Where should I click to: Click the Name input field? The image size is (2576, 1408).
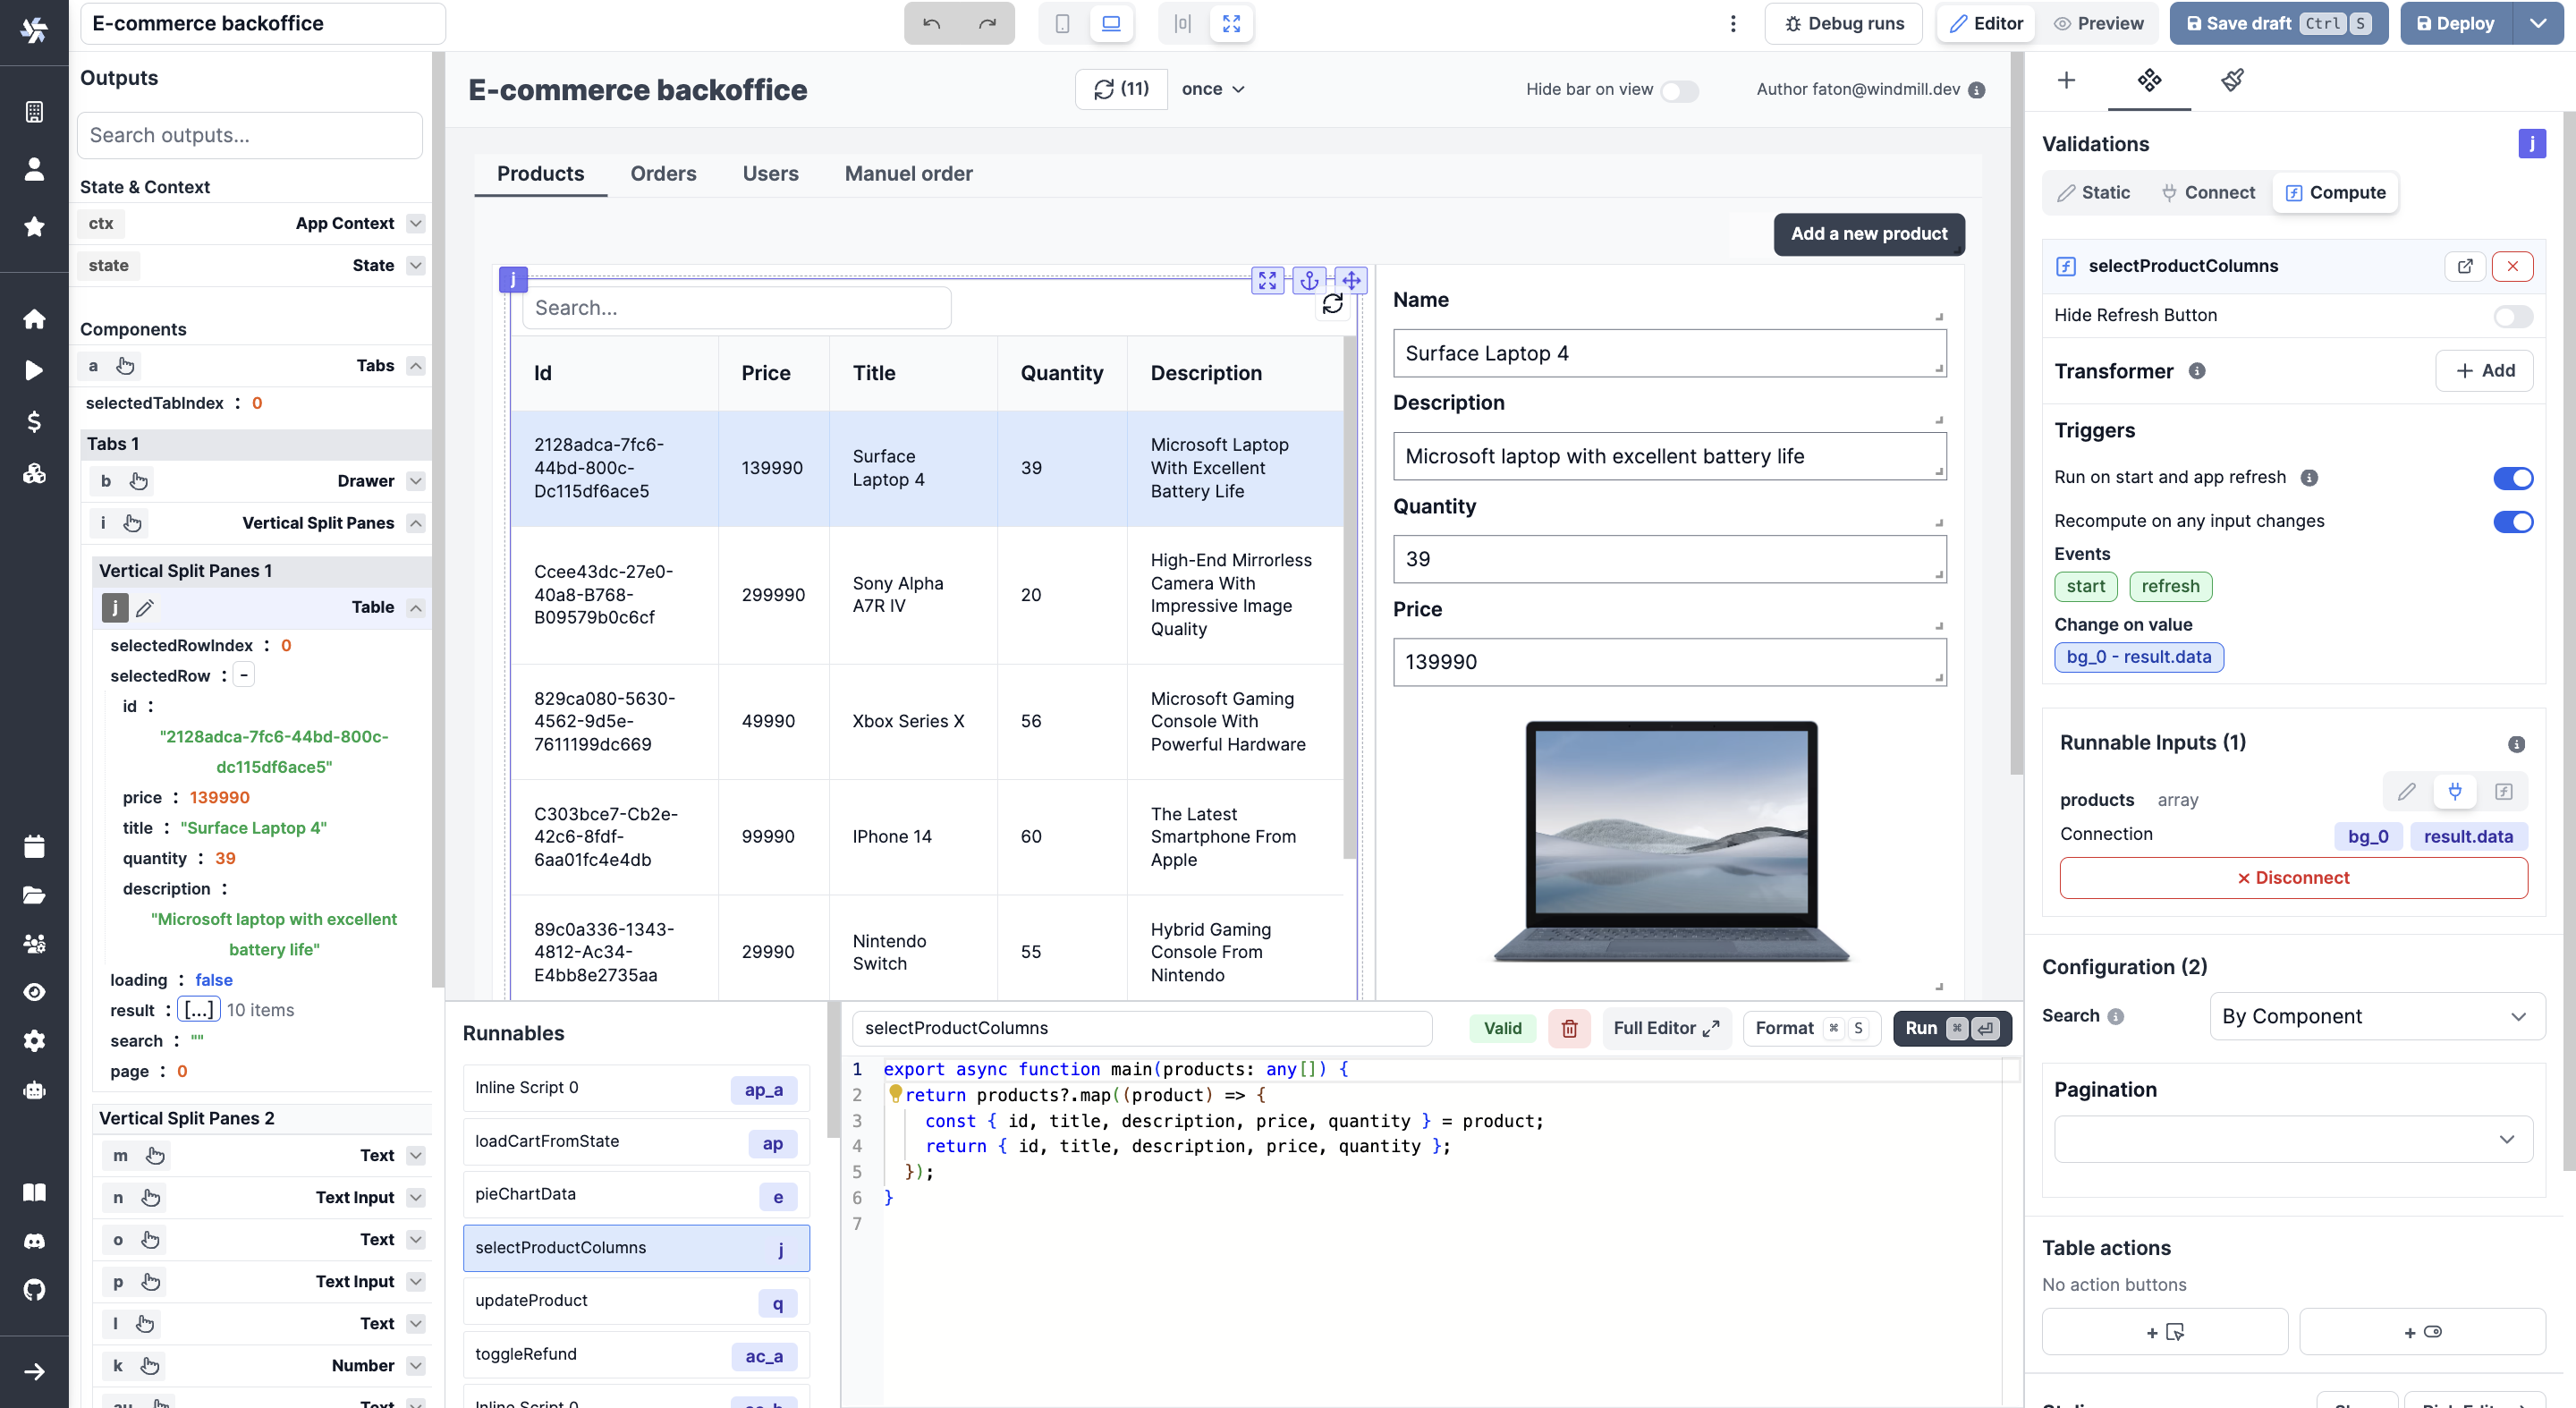[1667, 353]
